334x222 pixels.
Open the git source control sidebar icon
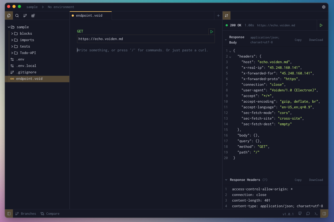coord(25,16)
